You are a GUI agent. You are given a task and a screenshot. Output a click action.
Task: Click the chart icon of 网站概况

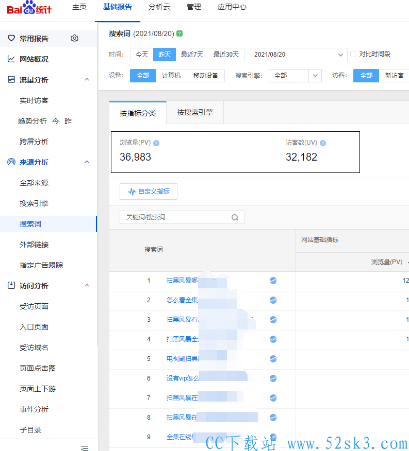pyautogui.click(x=11, y=59)
